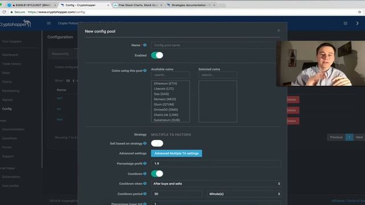Click the Available coins search field

coord(171,75)
